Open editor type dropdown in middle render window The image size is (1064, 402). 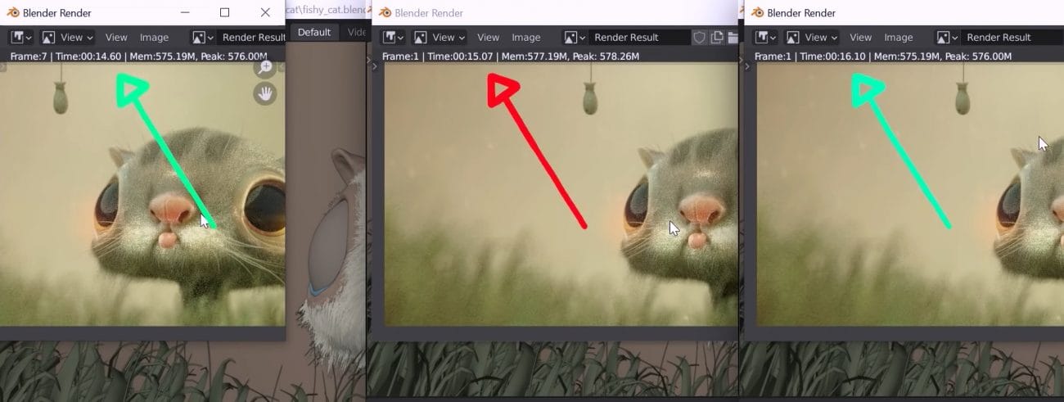[x=394, y=37]
